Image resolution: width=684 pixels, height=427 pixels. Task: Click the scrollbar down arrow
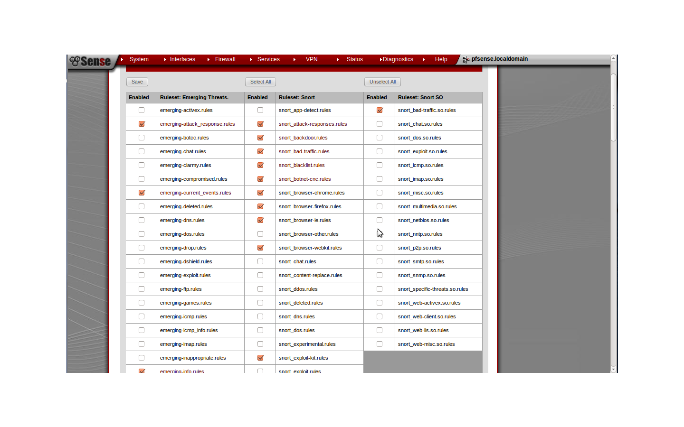[613, 369]
